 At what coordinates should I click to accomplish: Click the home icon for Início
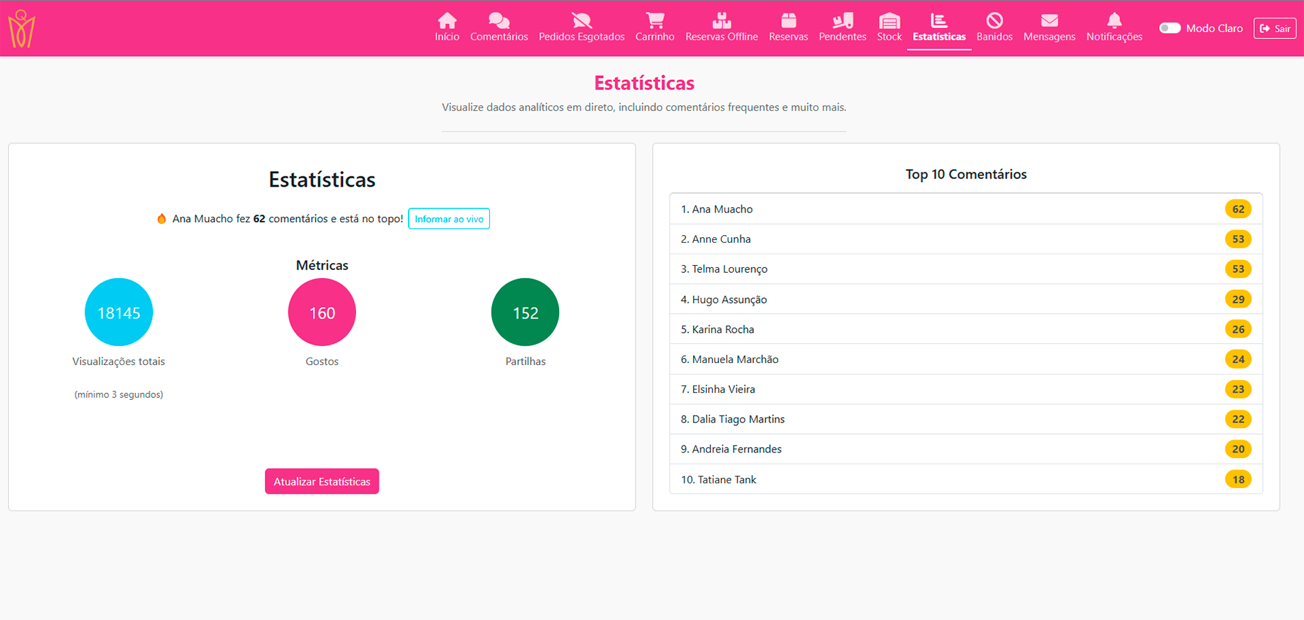coord(447,21)
